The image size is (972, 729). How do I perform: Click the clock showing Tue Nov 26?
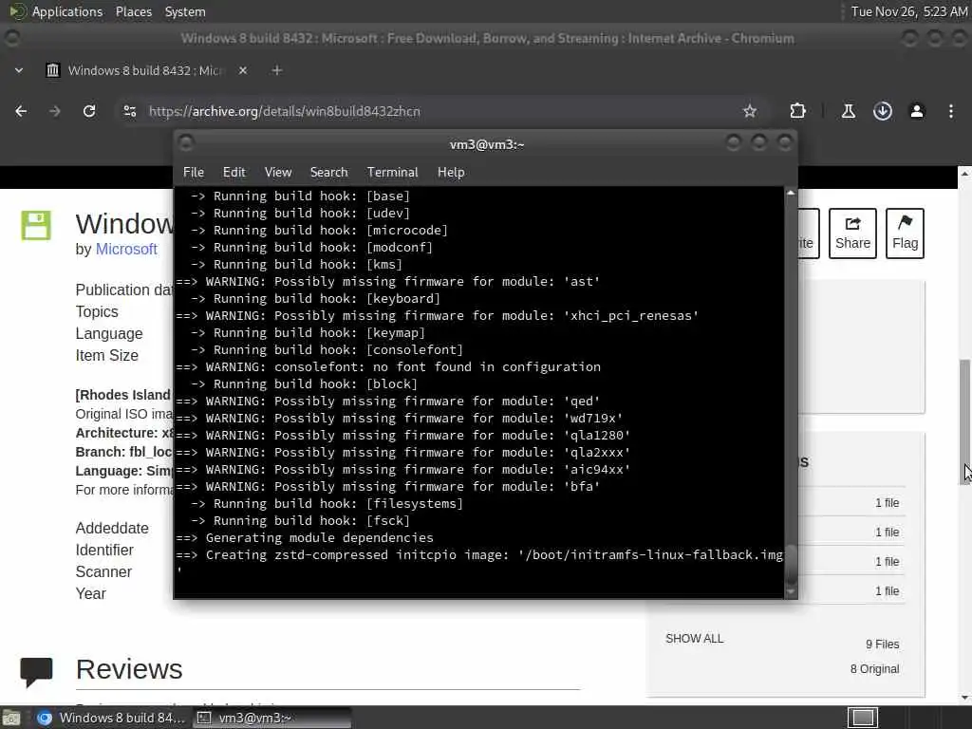click(908, 11)
